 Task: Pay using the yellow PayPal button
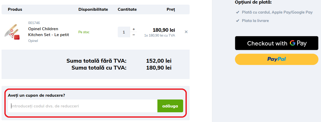coord(277,59)
